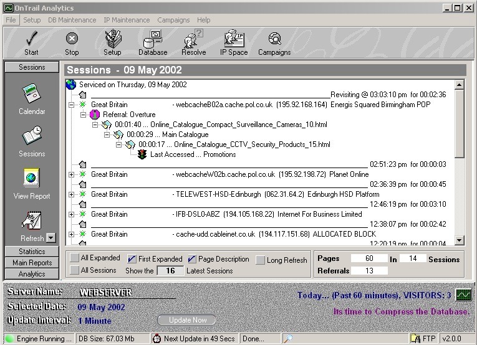This screenshot has width=477, height=345.
Task: Click the Its time to Compress the Database message
Action: click(402, 311)
